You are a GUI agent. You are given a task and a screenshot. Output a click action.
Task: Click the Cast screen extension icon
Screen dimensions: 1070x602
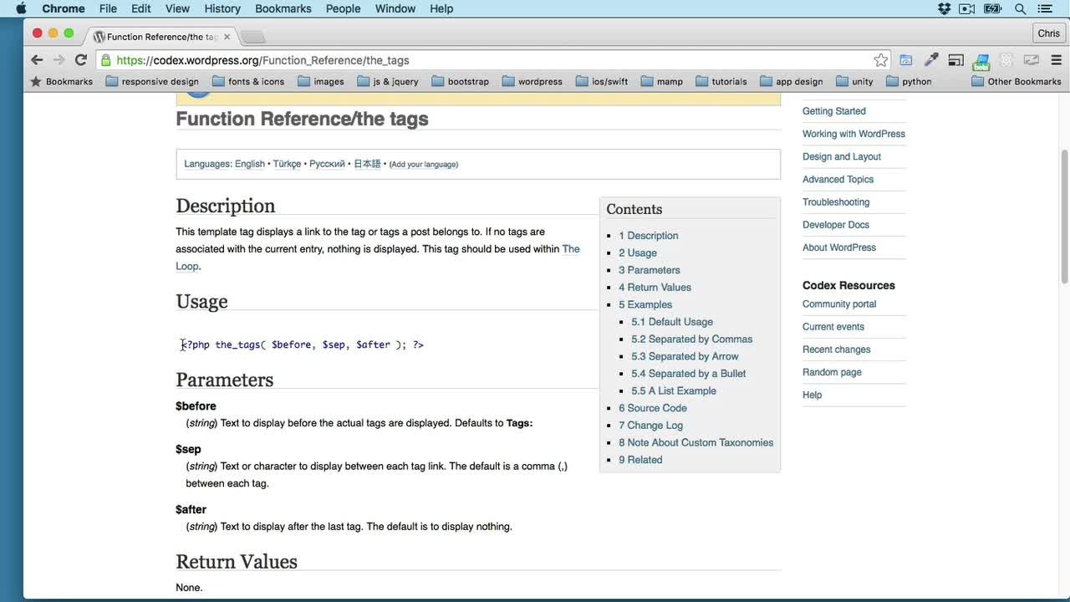click(x=956, y=60)
